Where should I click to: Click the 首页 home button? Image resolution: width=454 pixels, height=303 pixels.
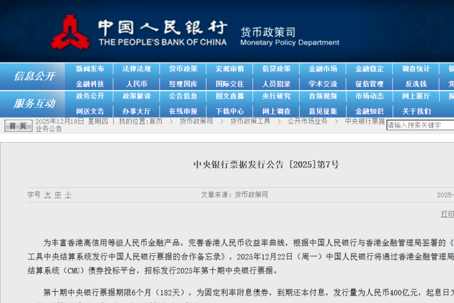point(18,126)
